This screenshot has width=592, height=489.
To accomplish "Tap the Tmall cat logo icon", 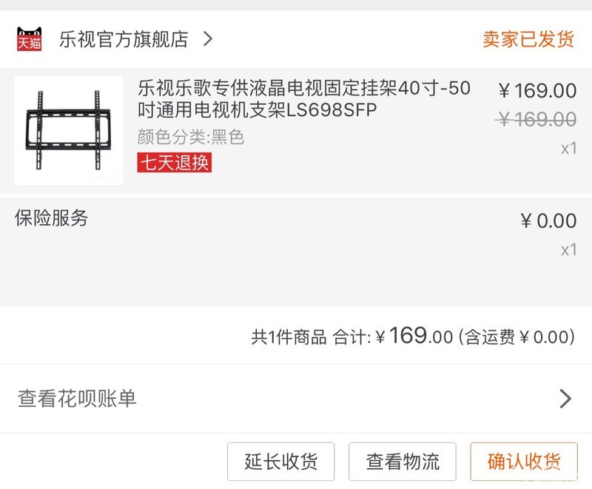I will tap(30, 39).
